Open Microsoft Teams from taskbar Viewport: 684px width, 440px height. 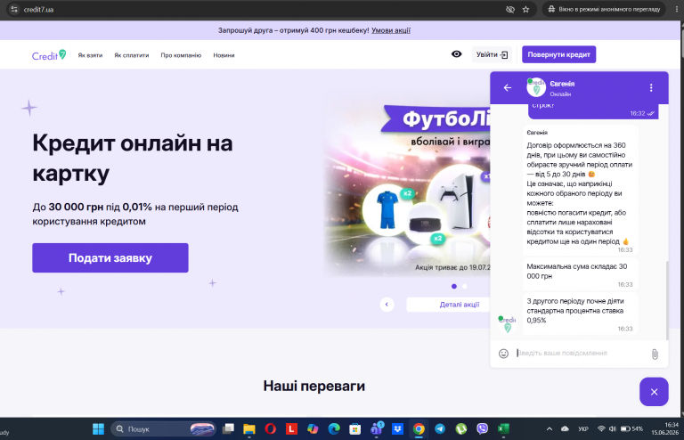pos(377,429)
